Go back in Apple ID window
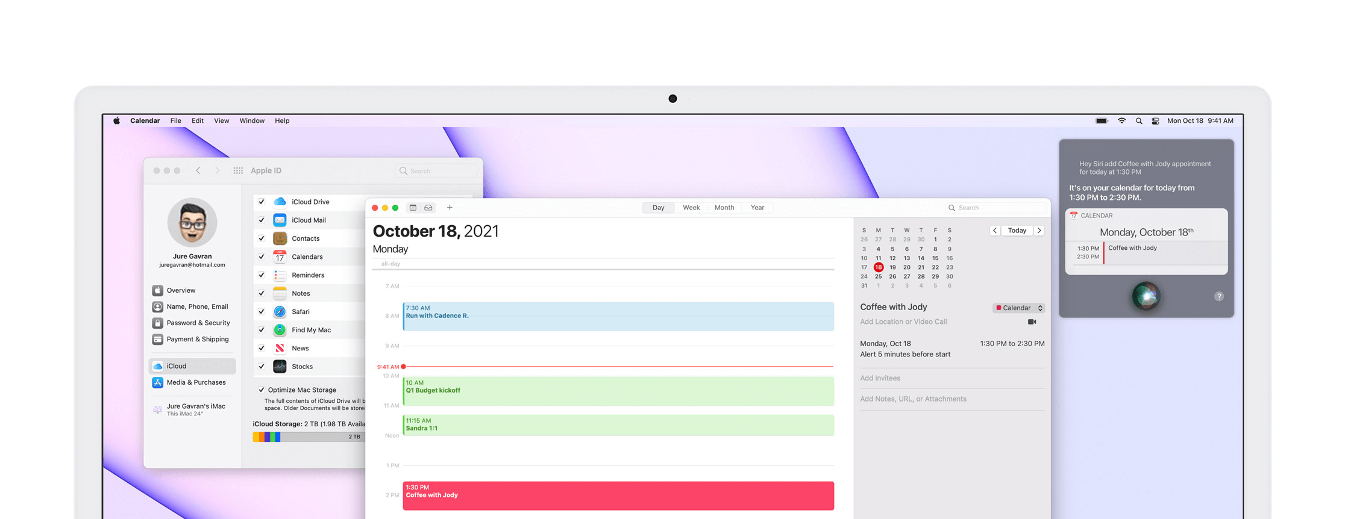The image size is (1345, 519). [198, 171]
